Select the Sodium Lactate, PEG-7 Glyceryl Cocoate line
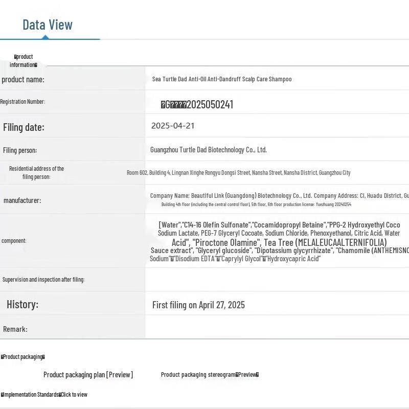 (x=279, y=233)
